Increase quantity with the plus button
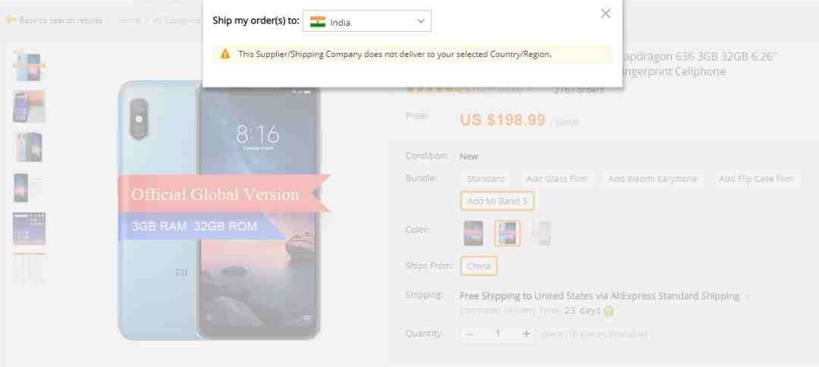Image resolution: width=819 pixels, height=367 pixels. point(526,334)
